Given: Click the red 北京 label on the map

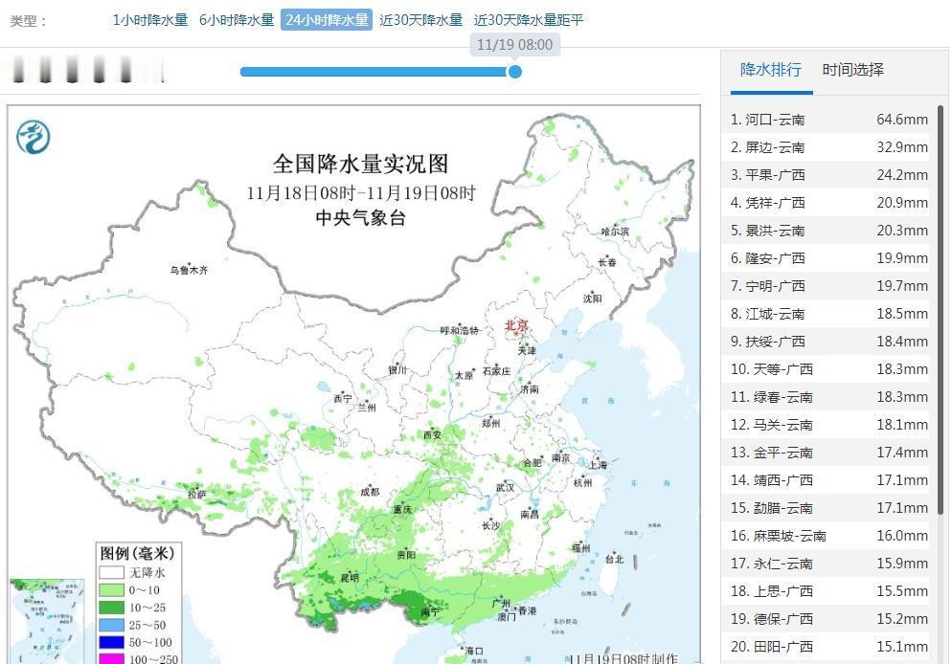Looking at the screenshot, I should click(x=515, y=323).
